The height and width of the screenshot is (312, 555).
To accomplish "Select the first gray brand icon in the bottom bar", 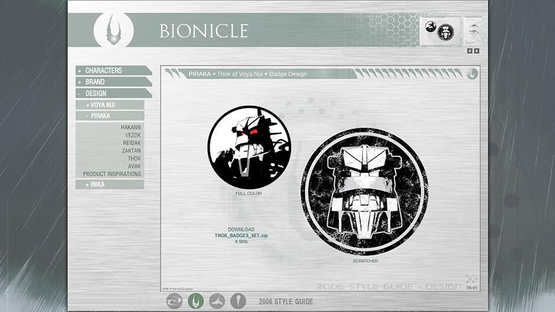I will coord(174,301).
